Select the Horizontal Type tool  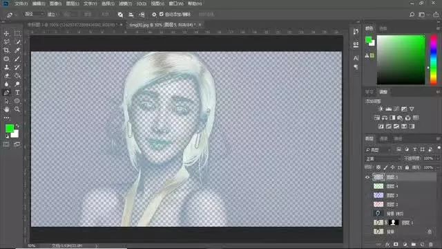pyautogui.click(x=17, y=92)
